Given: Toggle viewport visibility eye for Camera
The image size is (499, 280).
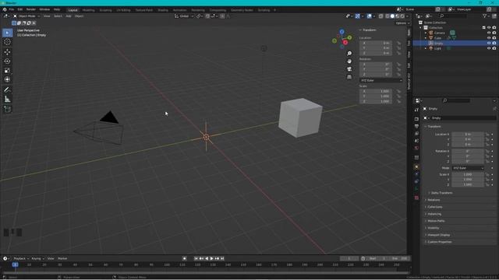Looking at the screenshot, I should pos(489,33).
